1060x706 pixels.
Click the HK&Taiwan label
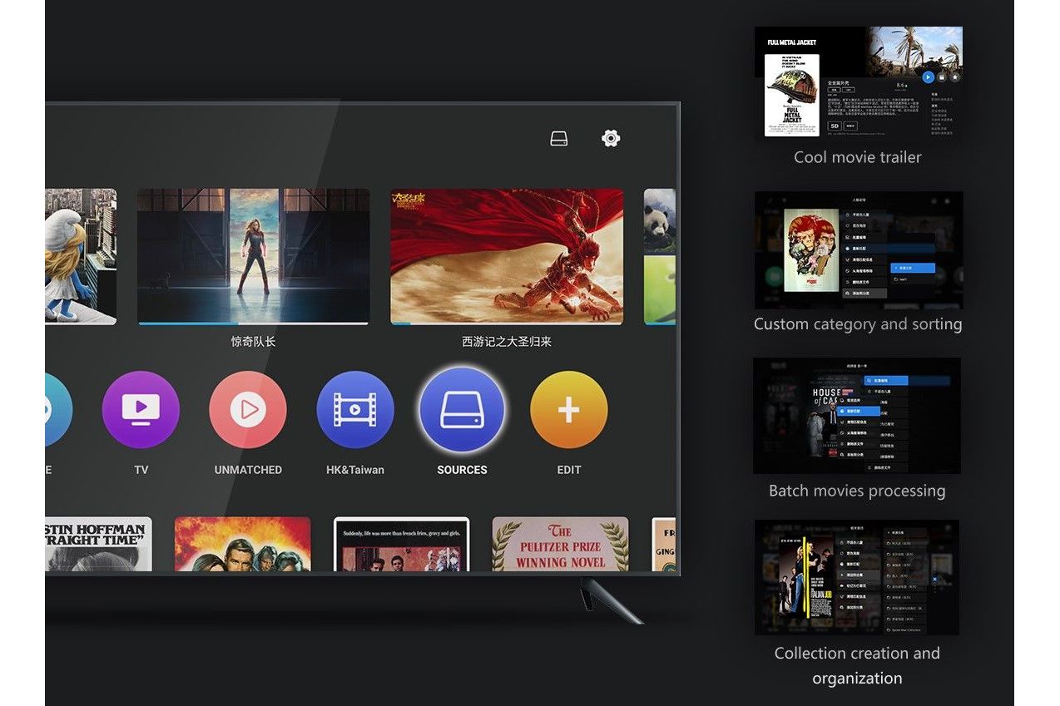pyautogui.click(x=355, y=470)
